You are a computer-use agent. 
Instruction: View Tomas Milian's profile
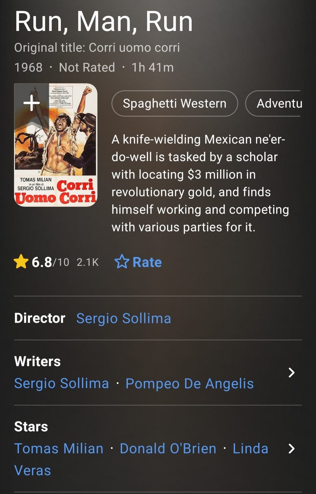pos(59,449)
